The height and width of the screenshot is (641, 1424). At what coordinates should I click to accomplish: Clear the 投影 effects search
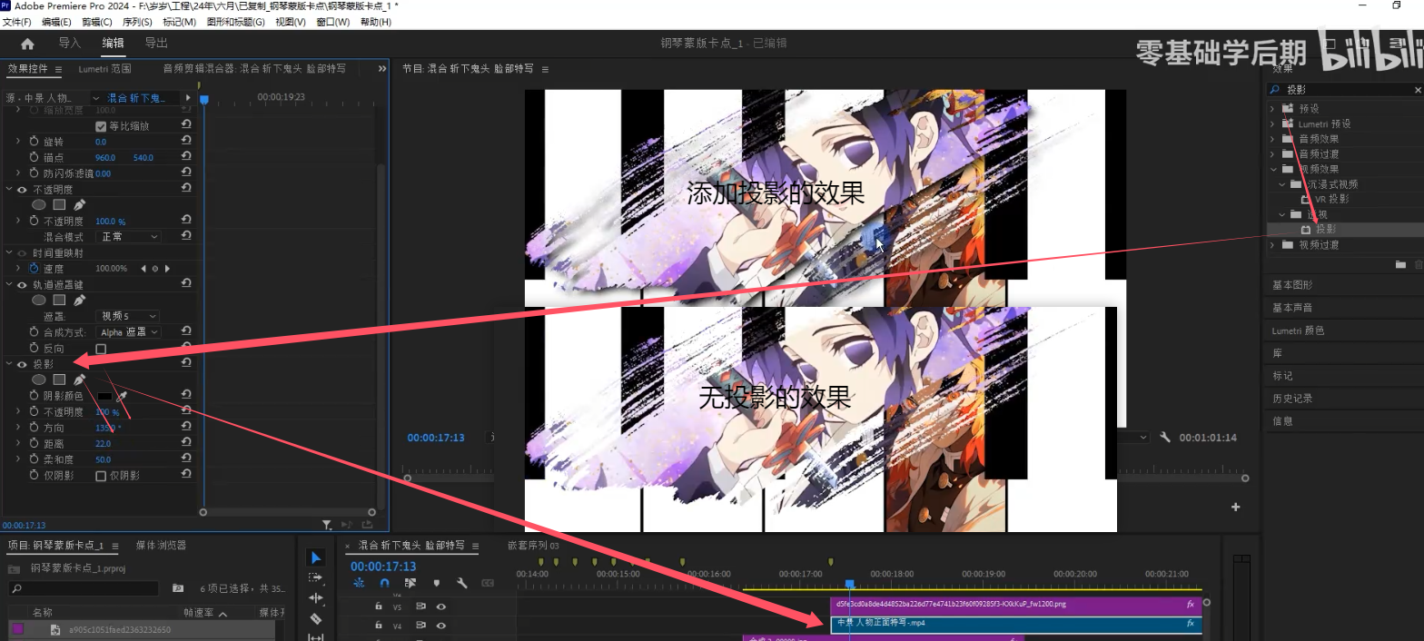point(1418,90)
